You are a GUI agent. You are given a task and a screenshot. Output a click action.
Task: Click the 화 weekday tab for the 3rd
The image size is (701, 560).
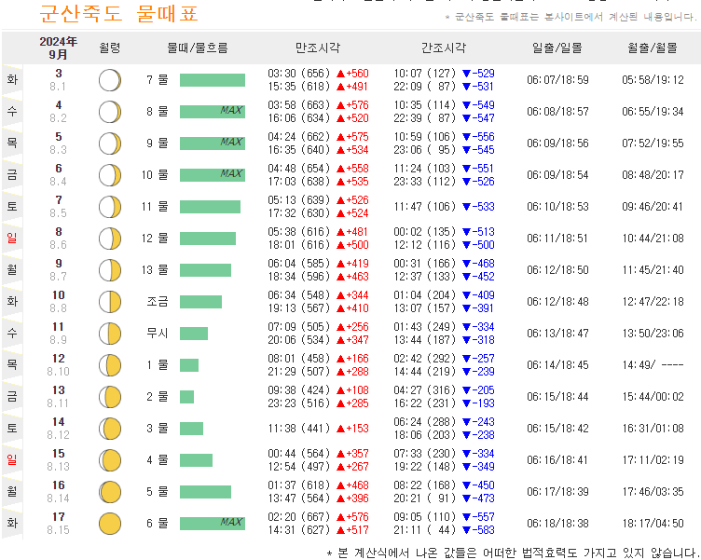[x=12, y=79]
